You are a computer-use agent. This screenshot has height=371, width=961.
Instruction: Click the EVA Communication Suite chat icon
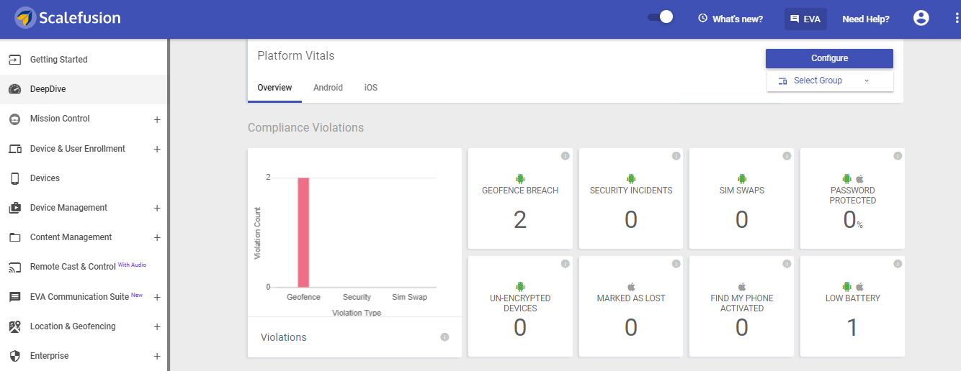[14, 297]
